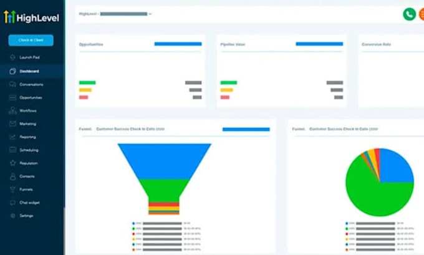Screen dimensions: 424x255
Task: Click the Opportunities sidebar icon
Action: click(x=12, y=98)
